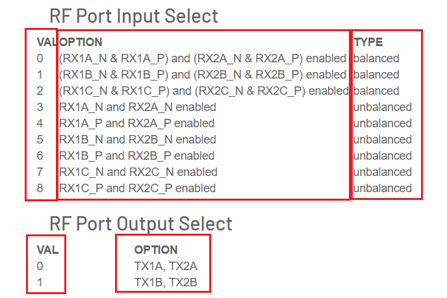The image size is (447, 298).
Task: Click VAL header in the input select table
Action: pyautogui.click(x=45, y=42)
